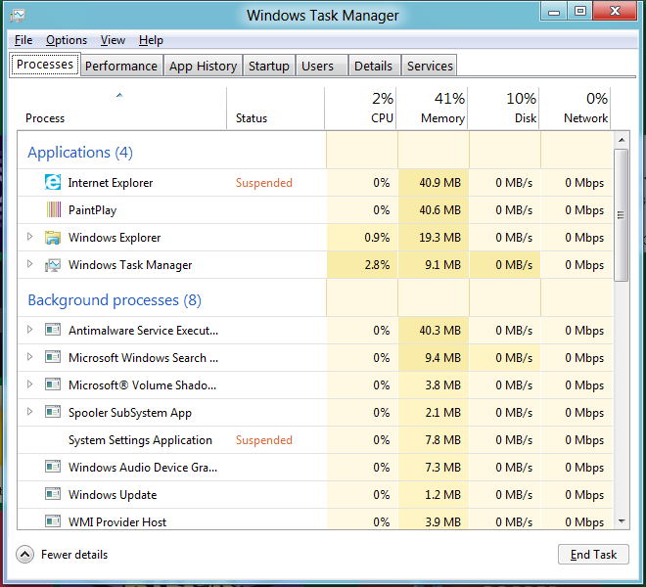Click the 9.4 MB memory value
The height and width of the screenshot is (587, 646).
pos(442,357)
